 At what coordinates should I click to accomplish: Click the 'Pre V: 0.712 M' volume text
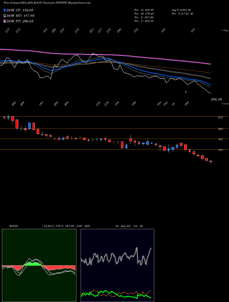point(182,14)
